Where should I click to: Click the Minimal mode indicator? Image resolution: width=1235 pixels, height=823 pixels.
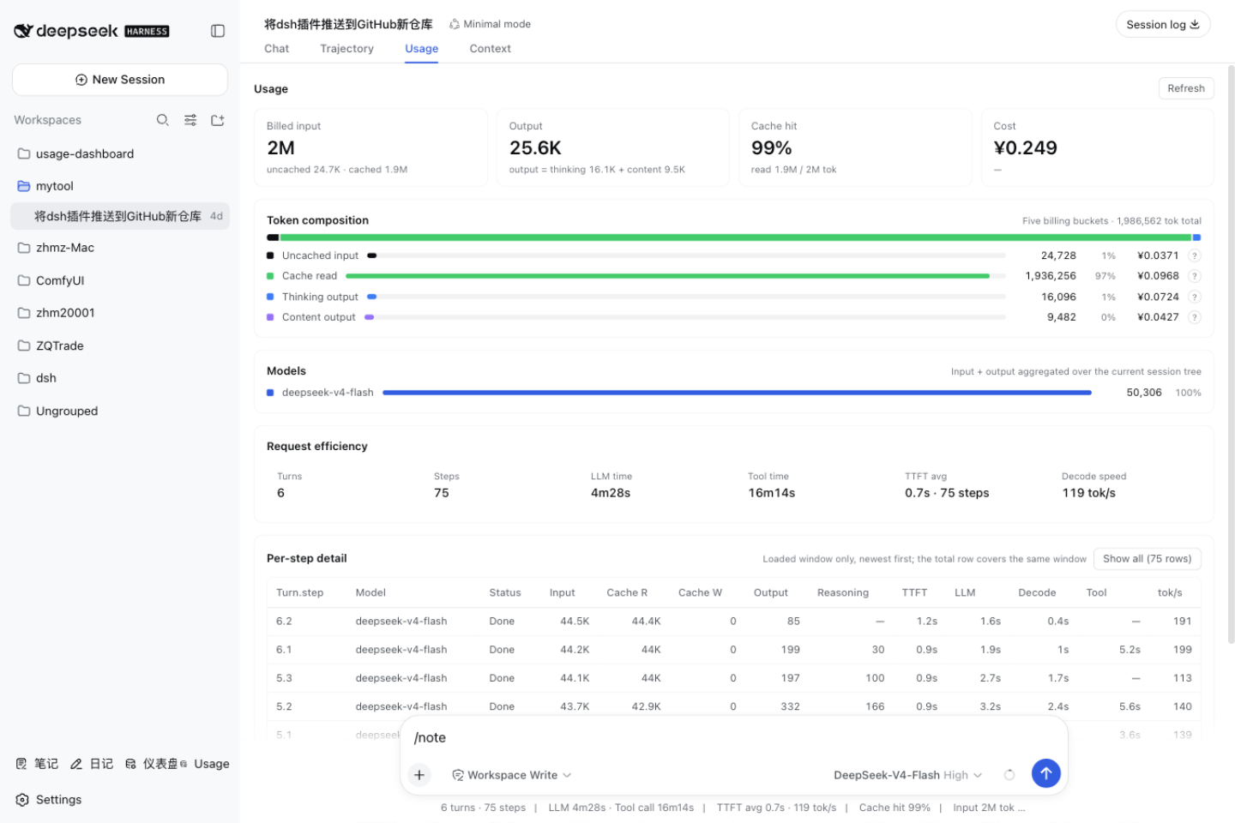tap(490, 24)
